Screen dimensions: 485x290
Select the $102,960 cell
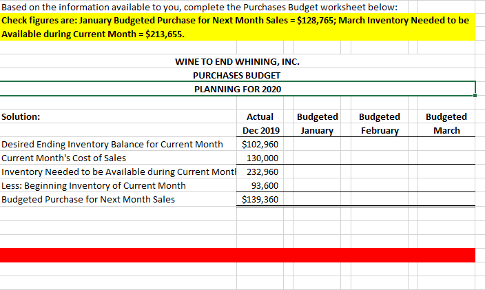[x=260, y=144]
